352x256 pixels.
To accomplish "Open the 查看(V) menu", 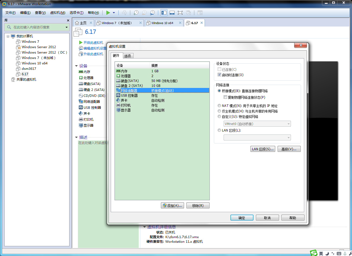I will 40,13.
